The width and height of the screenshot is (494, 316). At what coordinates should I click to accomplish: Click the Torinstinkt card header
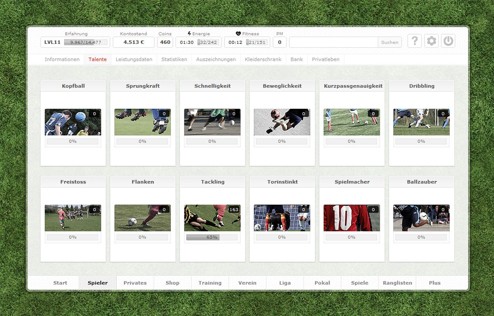[282, 182]
